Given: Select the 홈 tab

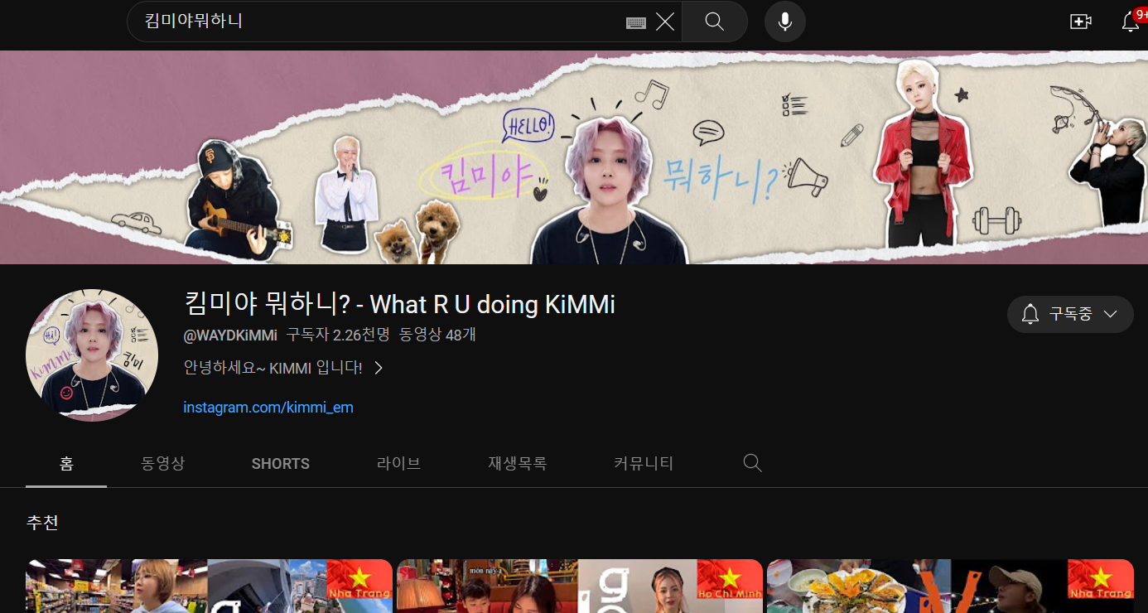Looking at the screenshot, I should [66, 463].
